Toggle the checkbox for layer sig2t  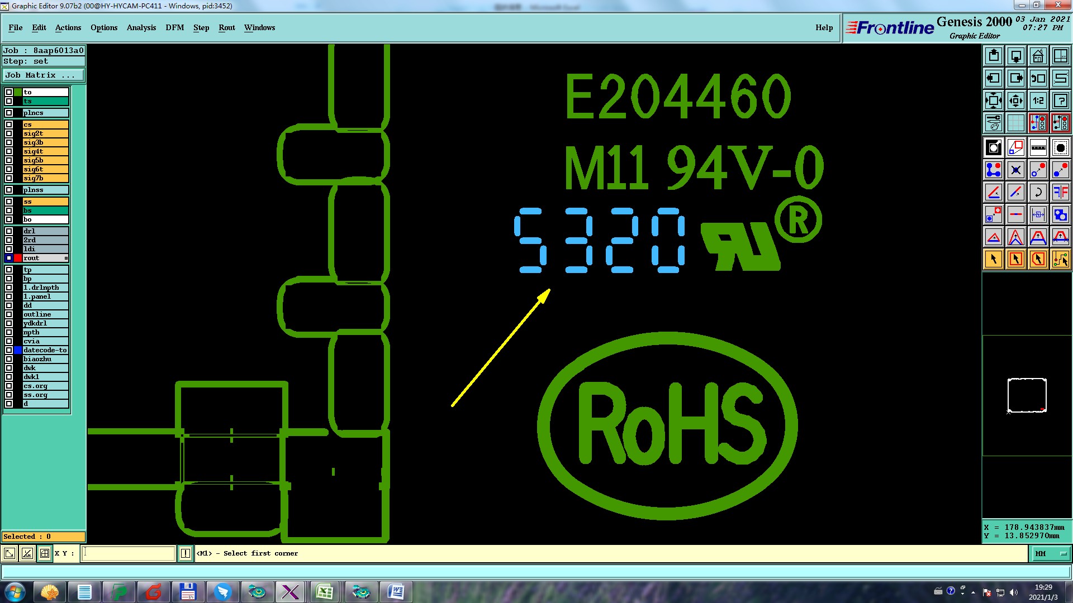point(9,133)
